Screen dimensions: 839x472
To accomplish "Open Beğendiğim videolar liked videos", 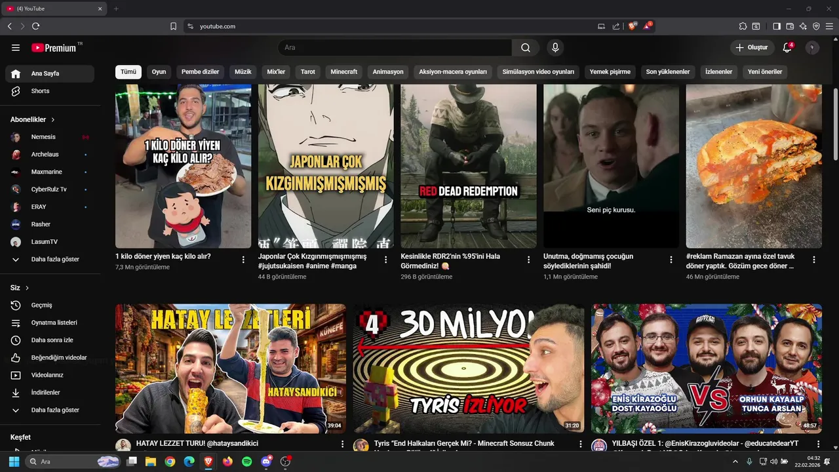I will [x=50, y=358].
